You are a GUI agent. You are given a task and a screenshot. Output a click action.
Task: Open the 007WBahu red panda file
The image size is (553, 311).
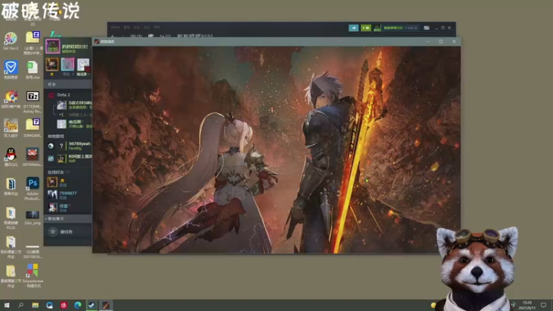[x=32, y=157]
